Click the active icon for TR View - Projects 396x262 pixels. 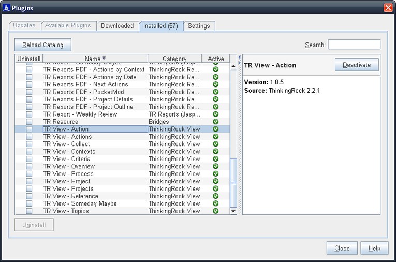[x=215, y=189]
